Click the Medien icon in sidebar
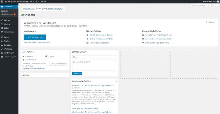Image resolution: width=220 pixels, height=114 pixels. (2, 24)
